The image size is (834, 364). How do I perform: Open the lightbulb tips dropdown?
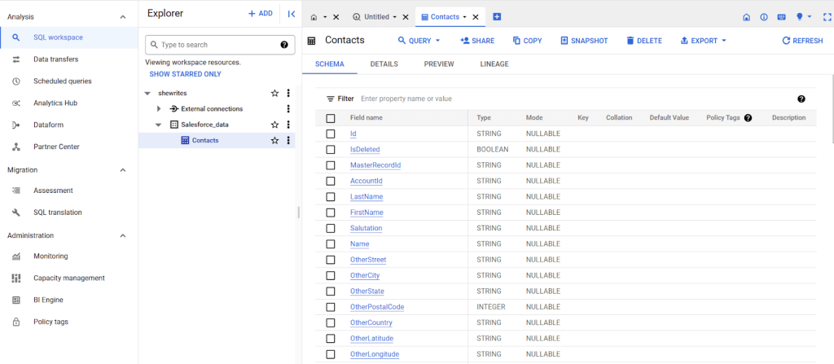pos(803,17)
